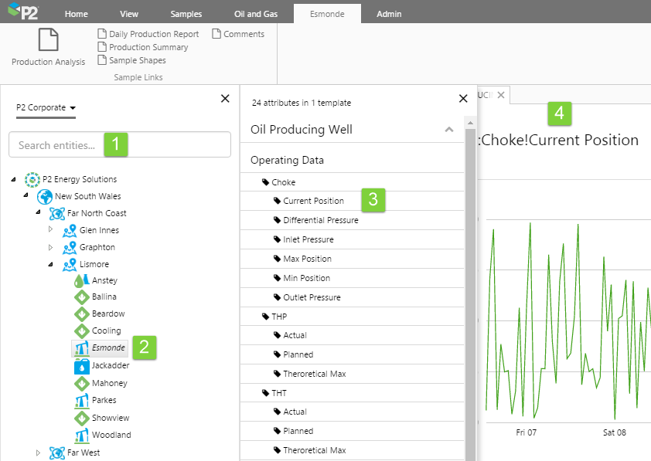Select the Jackadder entity icon
Screen dimensions: 651x461
coord(81,366)
